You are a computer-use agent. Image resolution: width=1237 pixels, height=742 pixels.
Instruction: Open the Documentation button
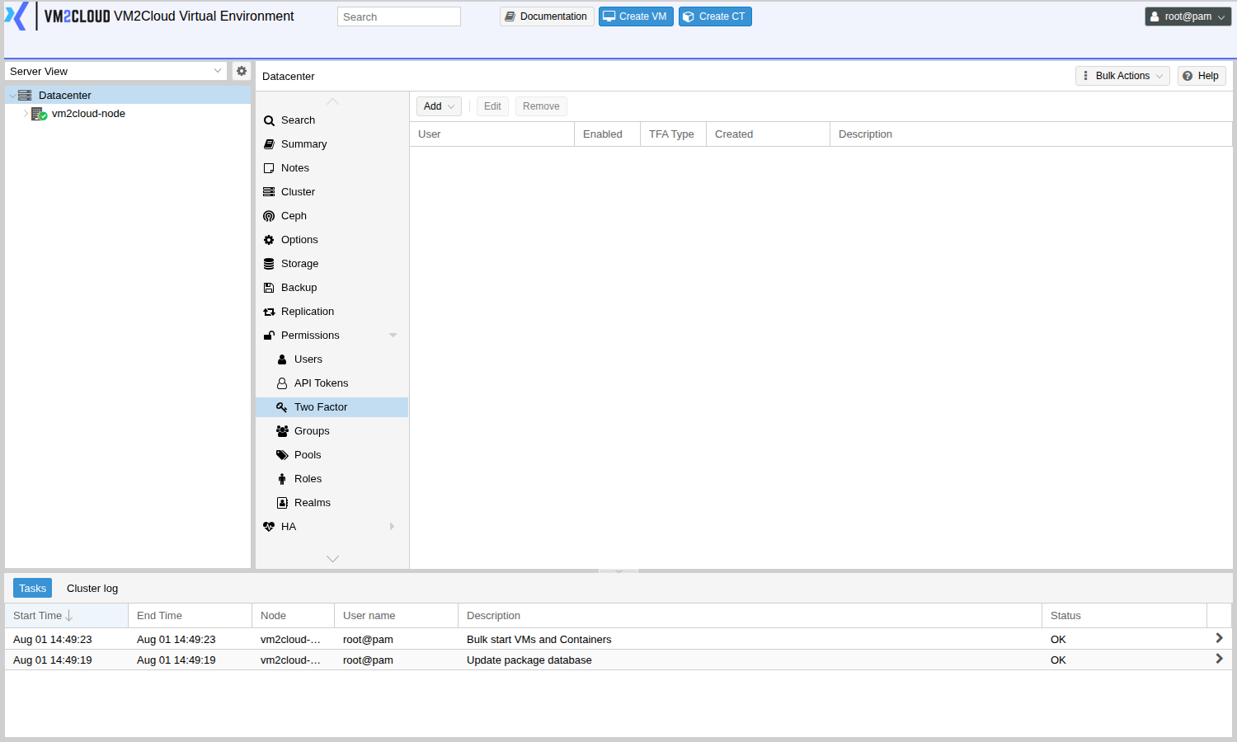click(x=547, y=16)
